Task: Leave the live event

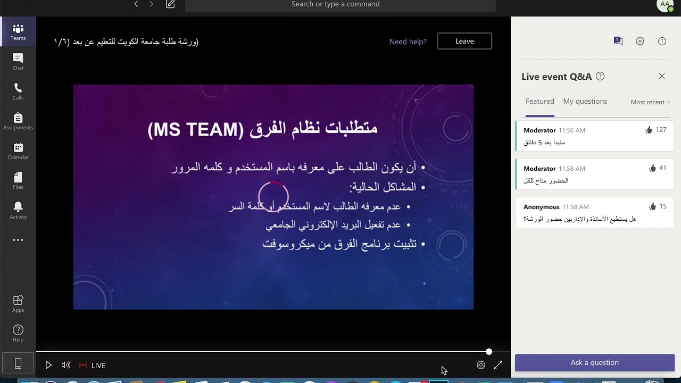Action: [x=464, y=41]
